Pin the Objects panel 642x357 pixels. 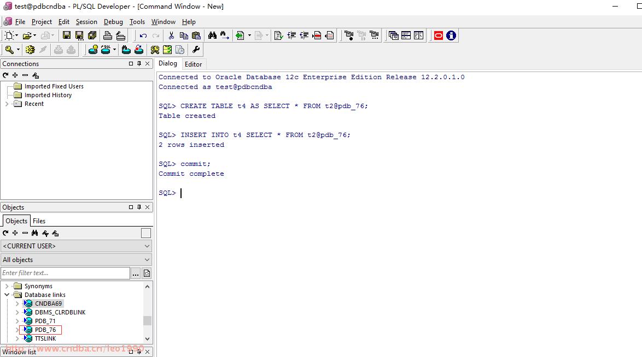139,207
